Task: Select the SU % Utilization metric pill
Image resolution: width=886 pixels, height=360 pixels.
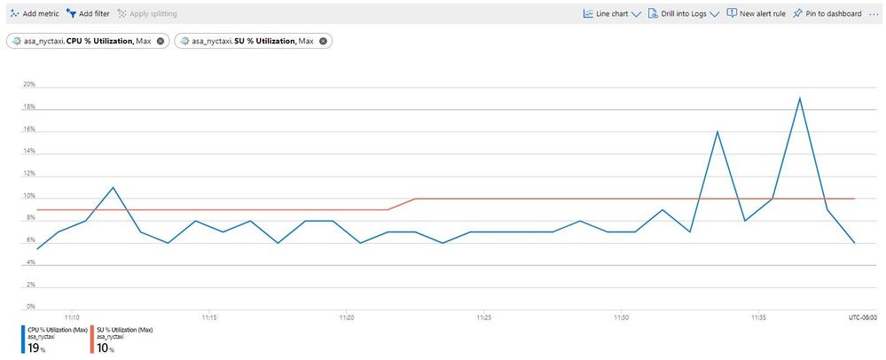Action: (x=253, y=41)
